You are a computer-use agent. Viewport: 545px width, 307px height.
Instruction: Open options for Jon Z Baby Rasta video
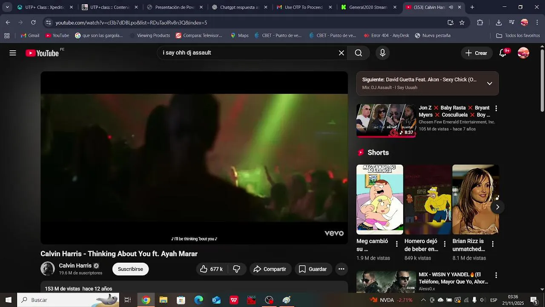coord(496,108)
